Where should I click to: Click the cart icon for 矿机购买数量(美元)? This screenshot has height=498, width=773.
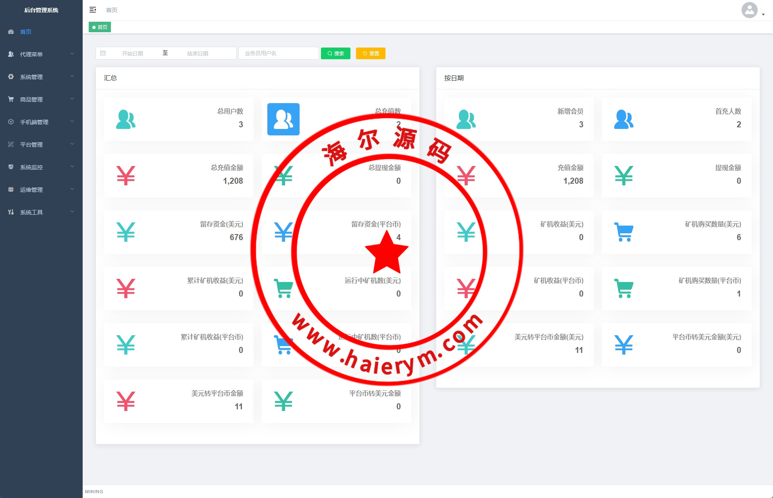(x=623, y=232)
